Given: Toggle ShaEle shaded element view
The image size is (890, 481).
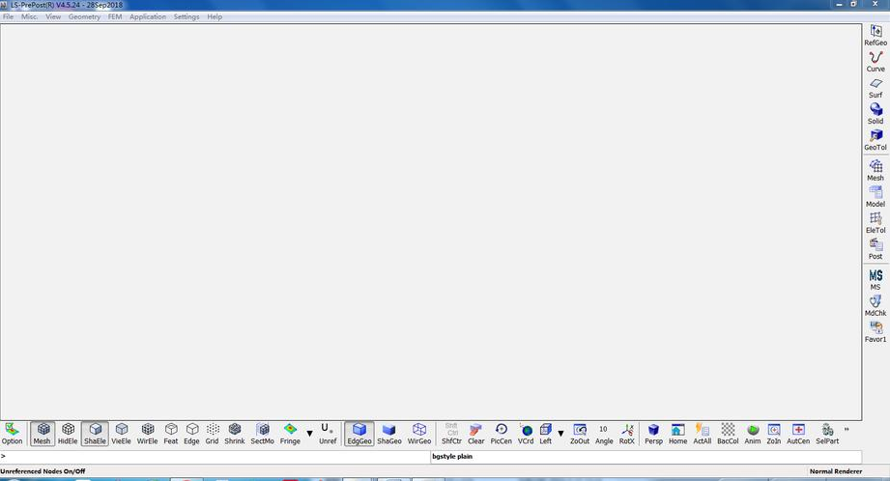Looking at the screenshot, I should pos(95,434).
